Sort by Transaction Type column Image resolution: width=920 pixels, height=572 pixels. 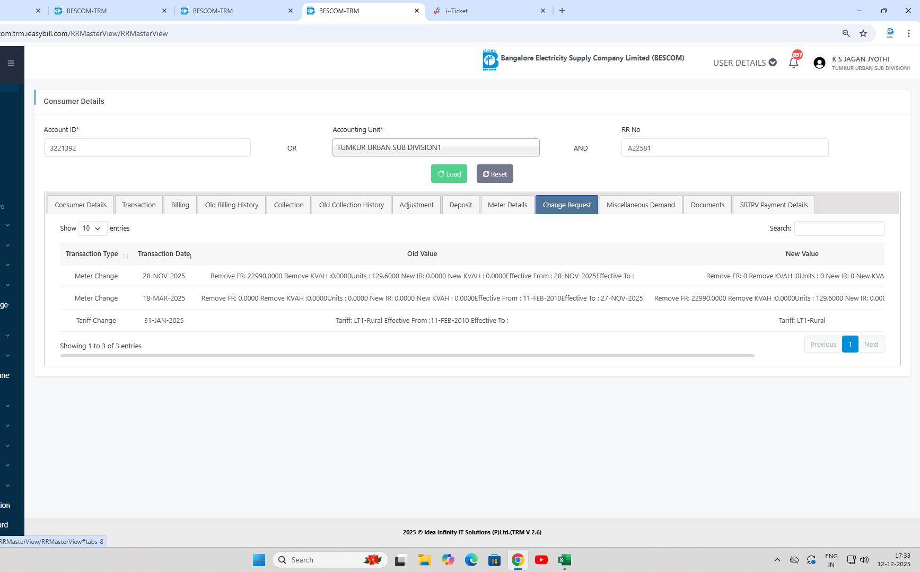[97, 254]
